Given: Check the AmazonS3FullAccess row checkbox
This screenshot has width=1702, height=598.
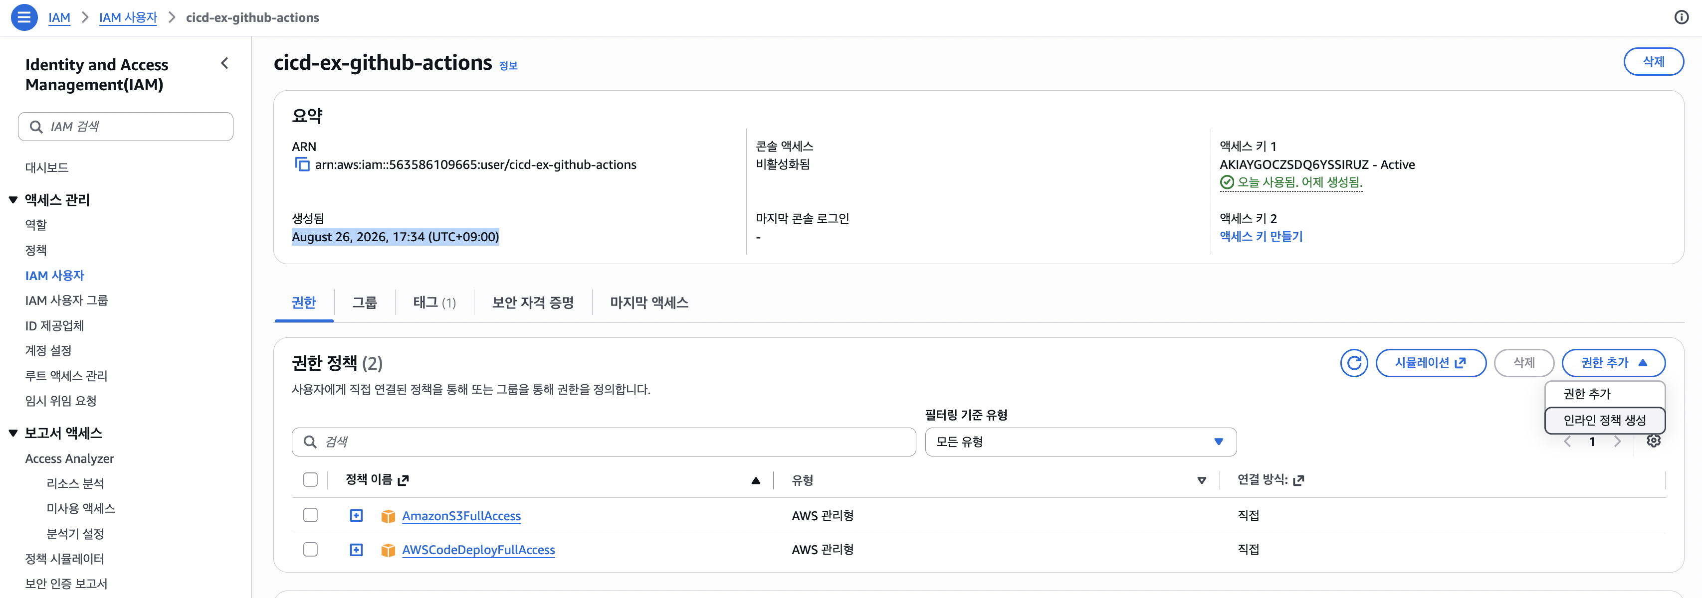Looking at the screenshot, I should click(x=311, y=515).
